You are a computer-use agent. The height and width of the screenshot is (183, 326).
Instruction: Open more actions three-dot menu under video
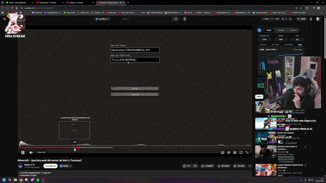coord(250,166)
